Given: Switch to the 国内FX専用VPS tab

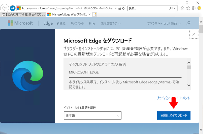Looking at the screenshot, I should pos(23,14).
